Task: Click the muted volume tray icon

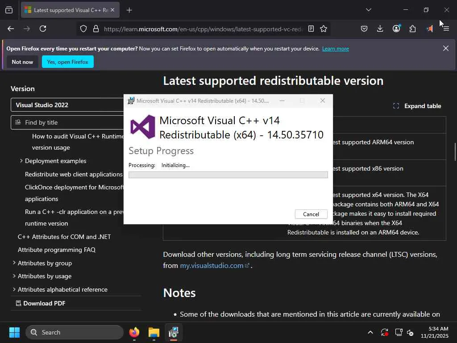Action: (x=410, y=332)
